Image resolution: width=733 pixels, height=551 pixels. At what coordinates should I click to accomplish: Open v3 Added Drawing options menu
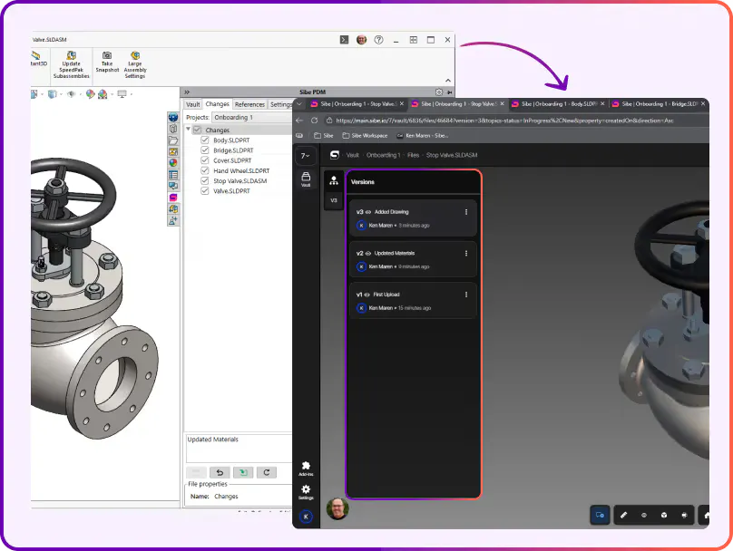(466, 212)
